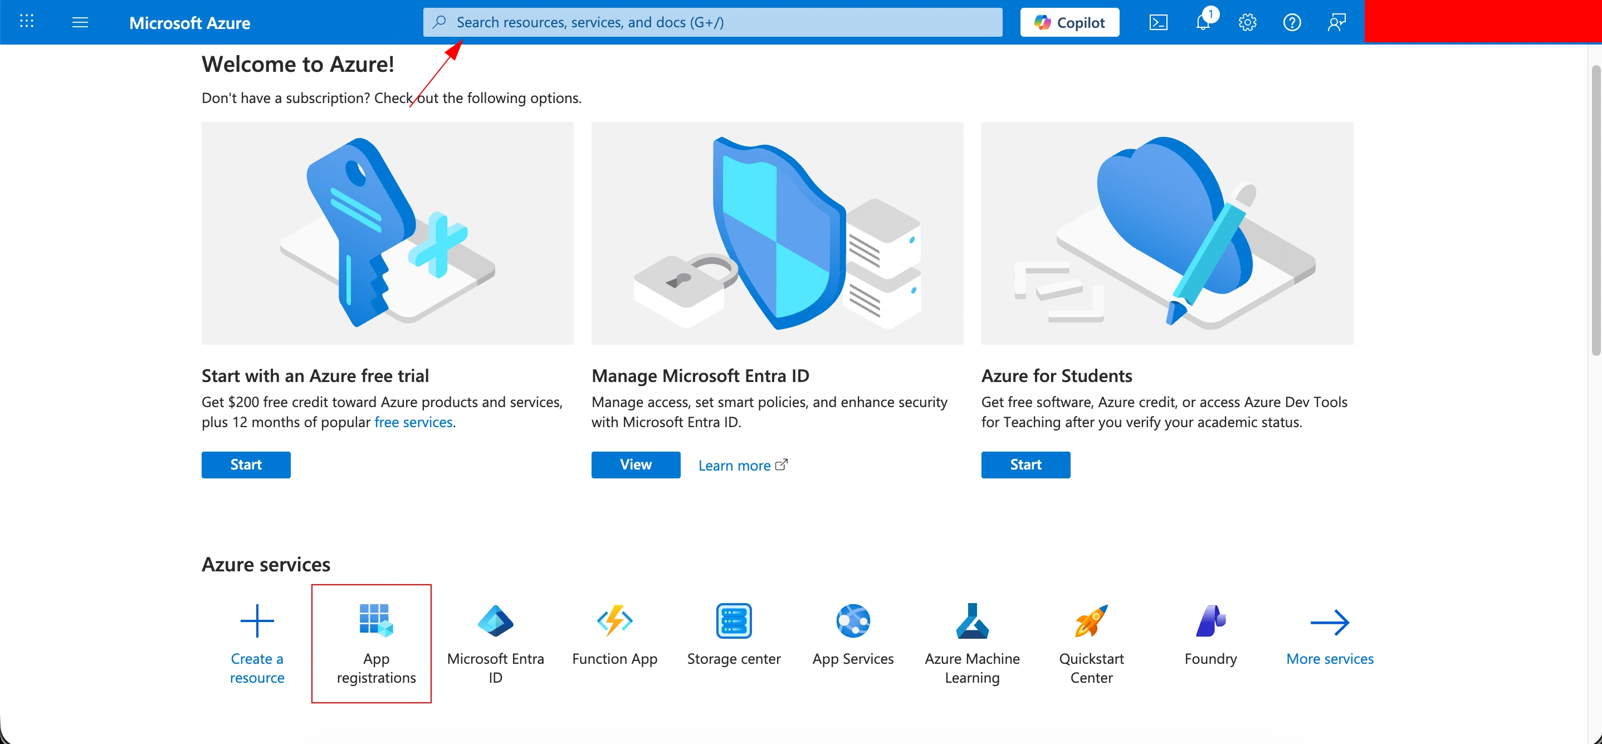Go to Microsoft Azure home title

[190, 23]
